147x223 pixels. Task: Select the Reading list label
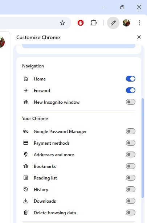45,178
